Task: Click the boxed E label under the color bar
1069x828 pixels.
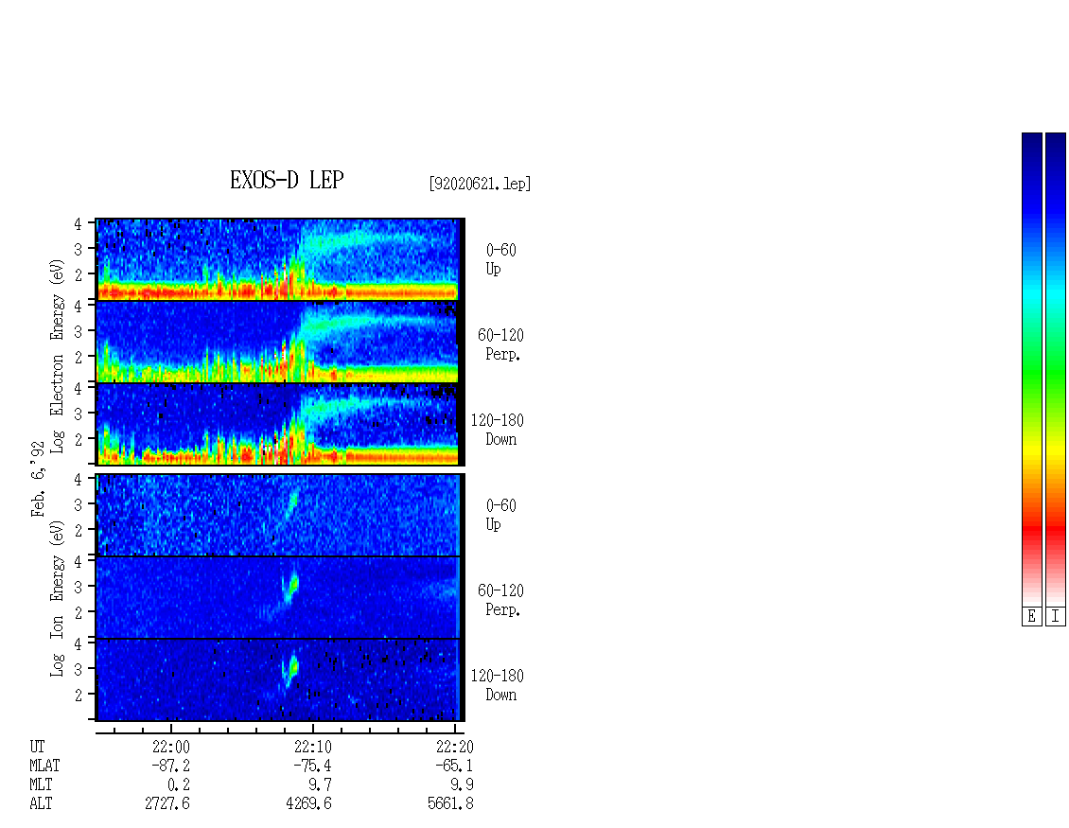Action: [1031, 616]
